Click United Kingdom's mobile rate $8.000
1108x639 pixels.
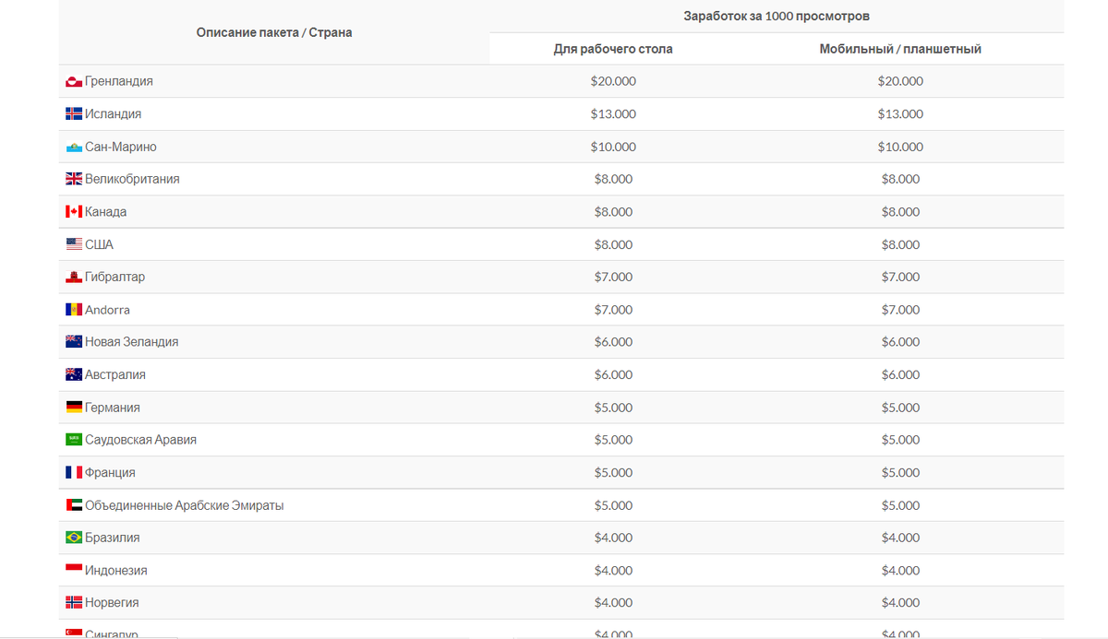tap(900, 179)
